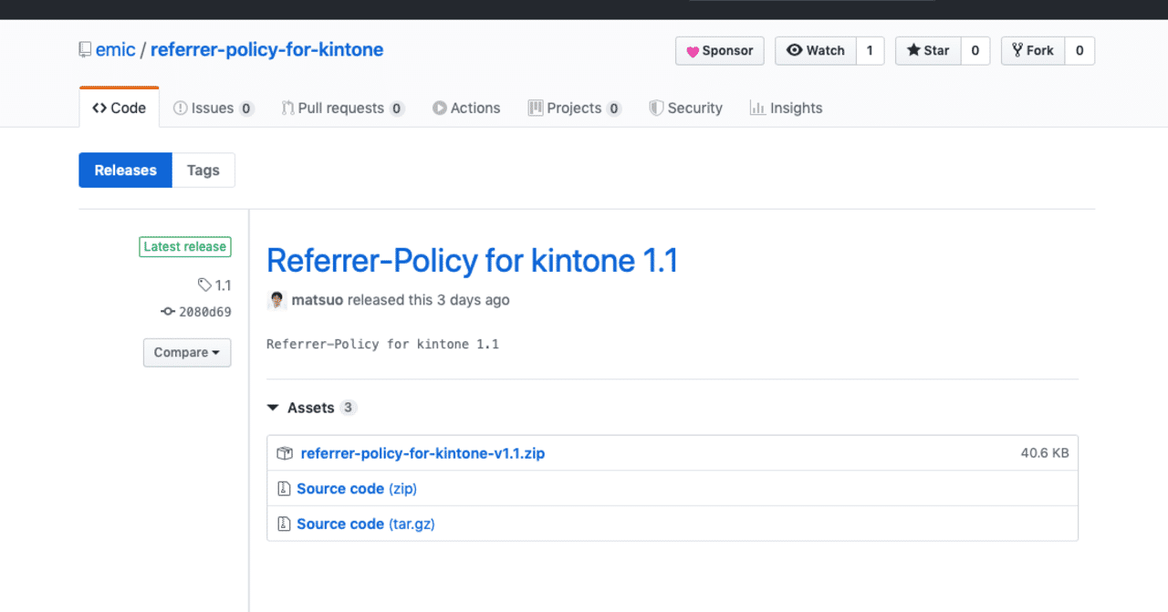Sponsor this repository with the heart button
The image size is (1168, 612).
pos(719,51)
